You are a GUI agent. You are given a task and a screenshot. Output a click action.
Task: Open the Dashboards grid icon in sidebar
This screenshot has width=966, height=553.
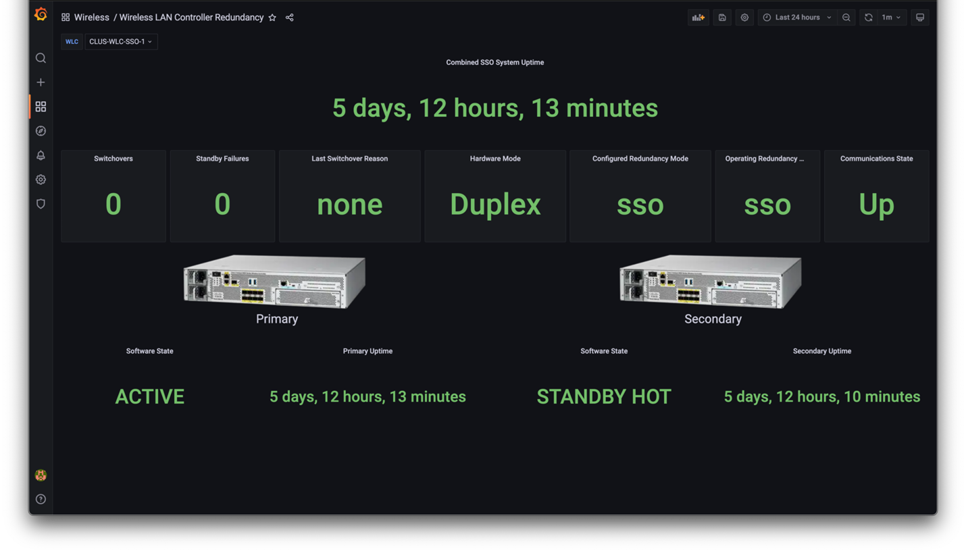coord(41,107)
